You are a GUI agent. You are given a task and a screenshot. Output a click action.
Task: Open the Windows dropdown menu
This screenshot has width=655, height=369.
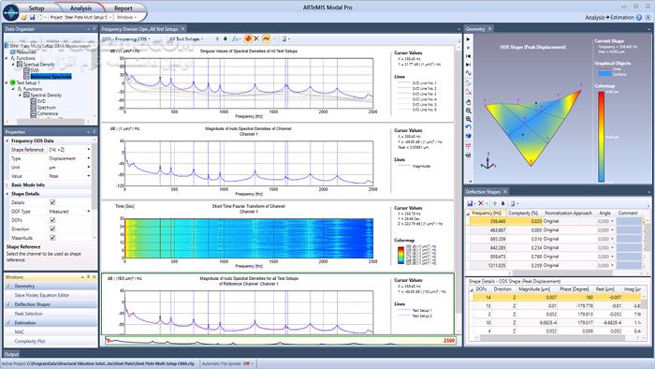tap(126, 18)
